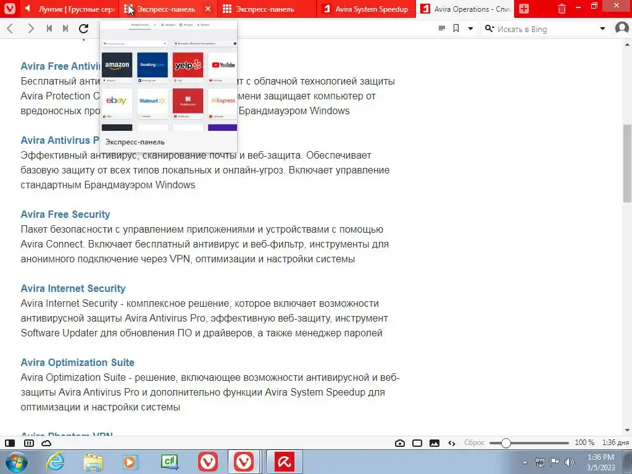632x474 pixels.
Task: Click the status bar clock 1:36
Action: click(x=615, y=443)
